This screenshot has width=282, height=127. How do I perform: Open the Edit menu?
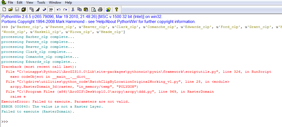[x=20, y=2]
